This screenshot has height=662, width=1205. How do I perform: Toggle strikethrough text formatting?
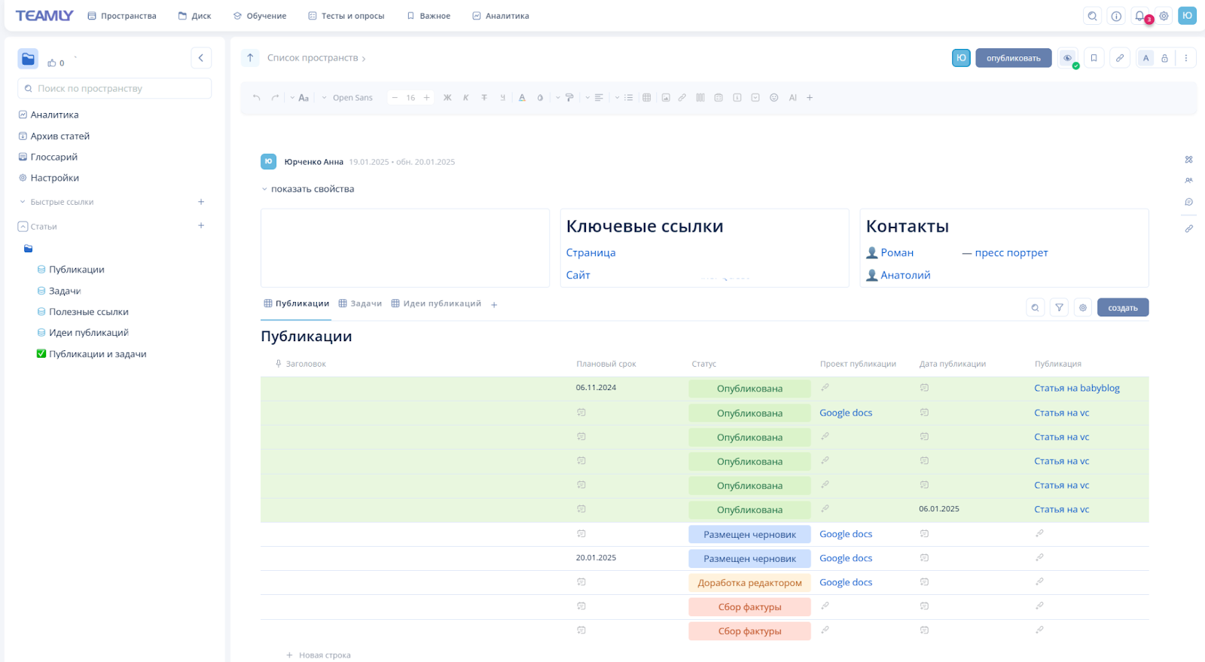[x=484, y=98]
